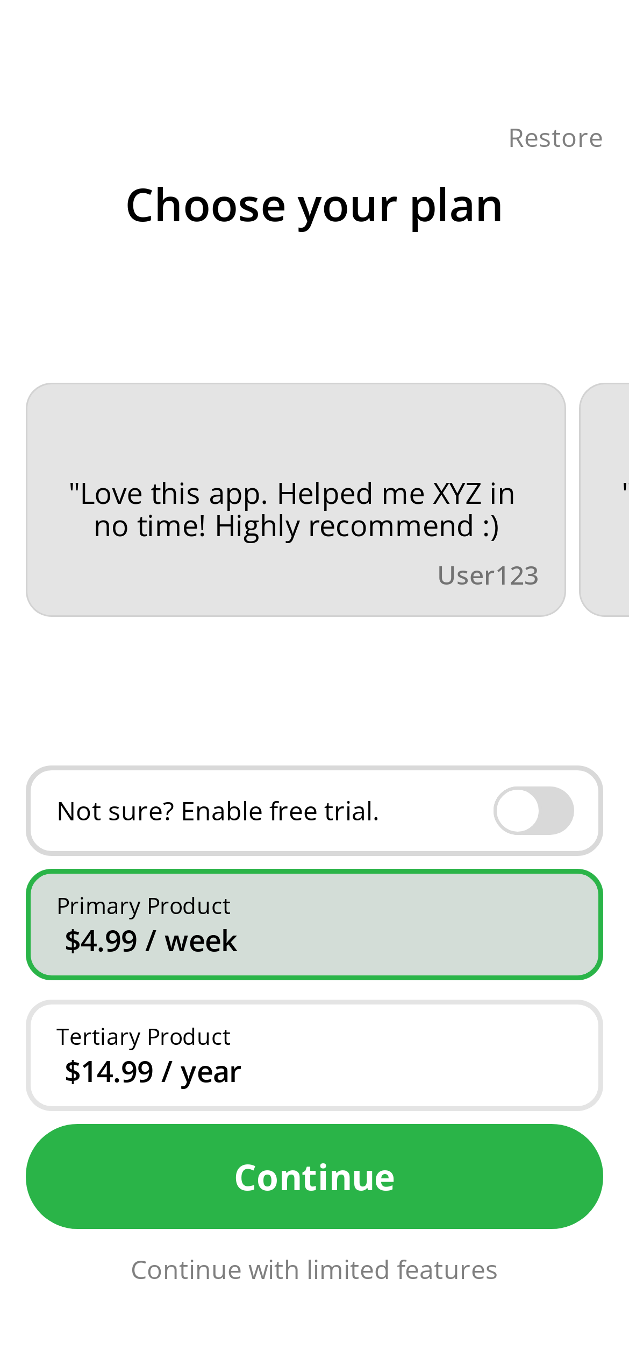Click the word "Continue" on the green button
This screenshot has width=629, height=1363.
point(314,1178)
